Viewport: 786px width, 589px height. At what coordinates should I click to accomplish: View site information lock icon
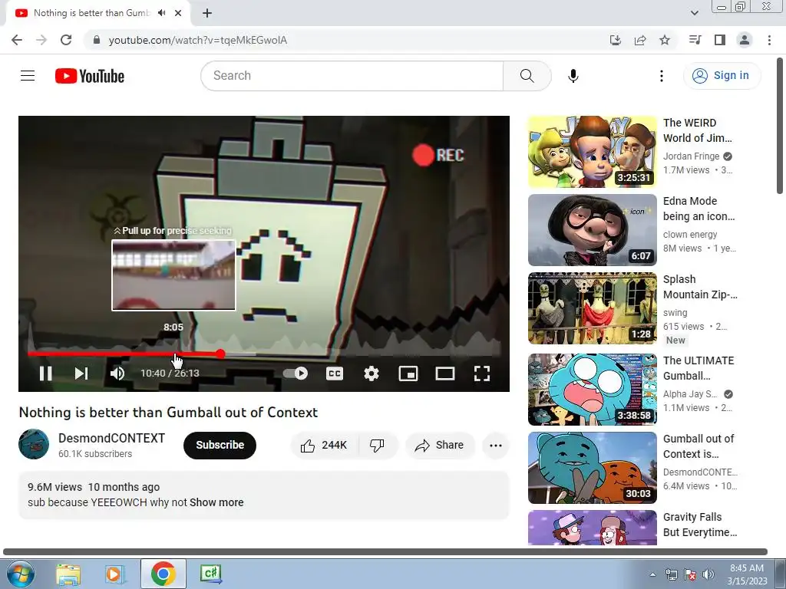tap(97, 40)
